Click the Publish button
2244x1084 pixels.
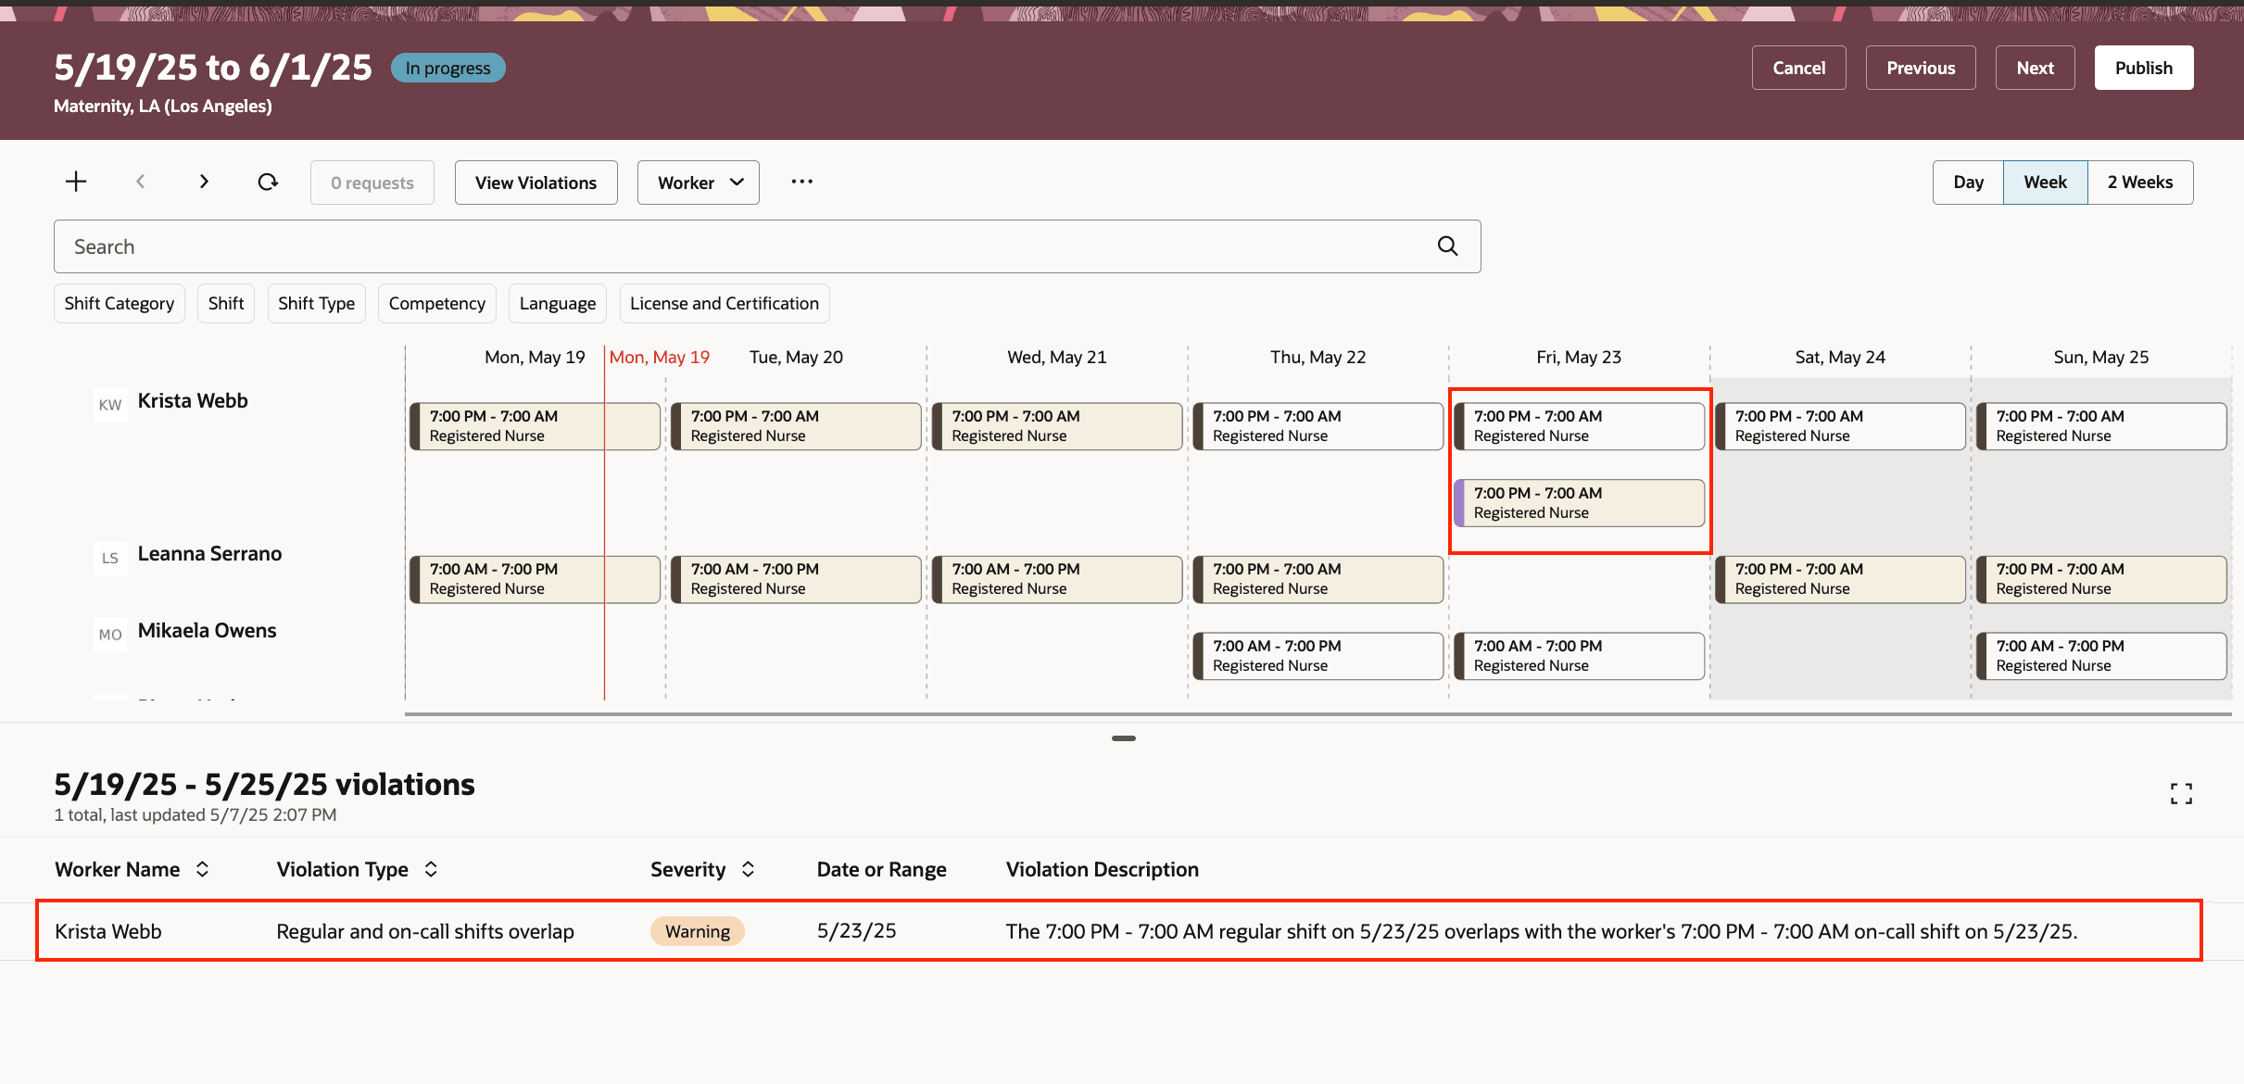point(2143,68)
